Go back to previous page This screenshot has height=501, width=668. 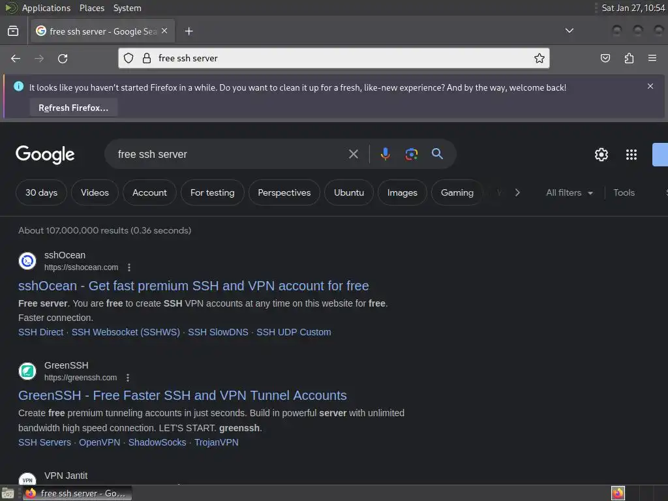click(x=16, y=58)
